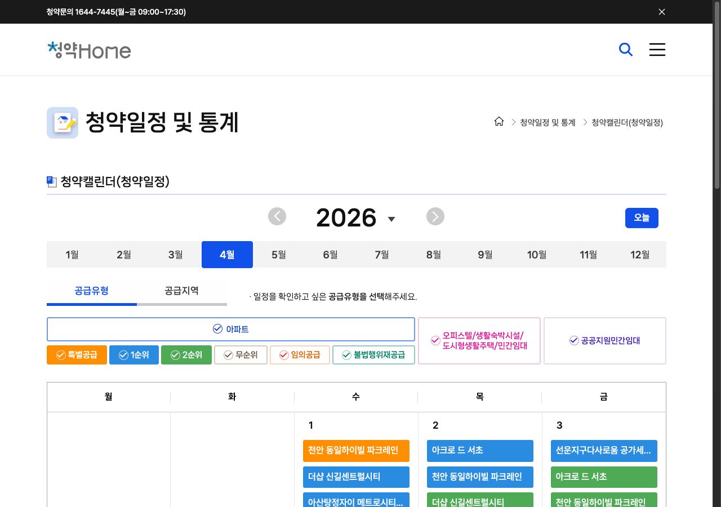Screen dimensions: 721x507
Task: Toggle the 2순위 filter
Action: pos(186,355)
